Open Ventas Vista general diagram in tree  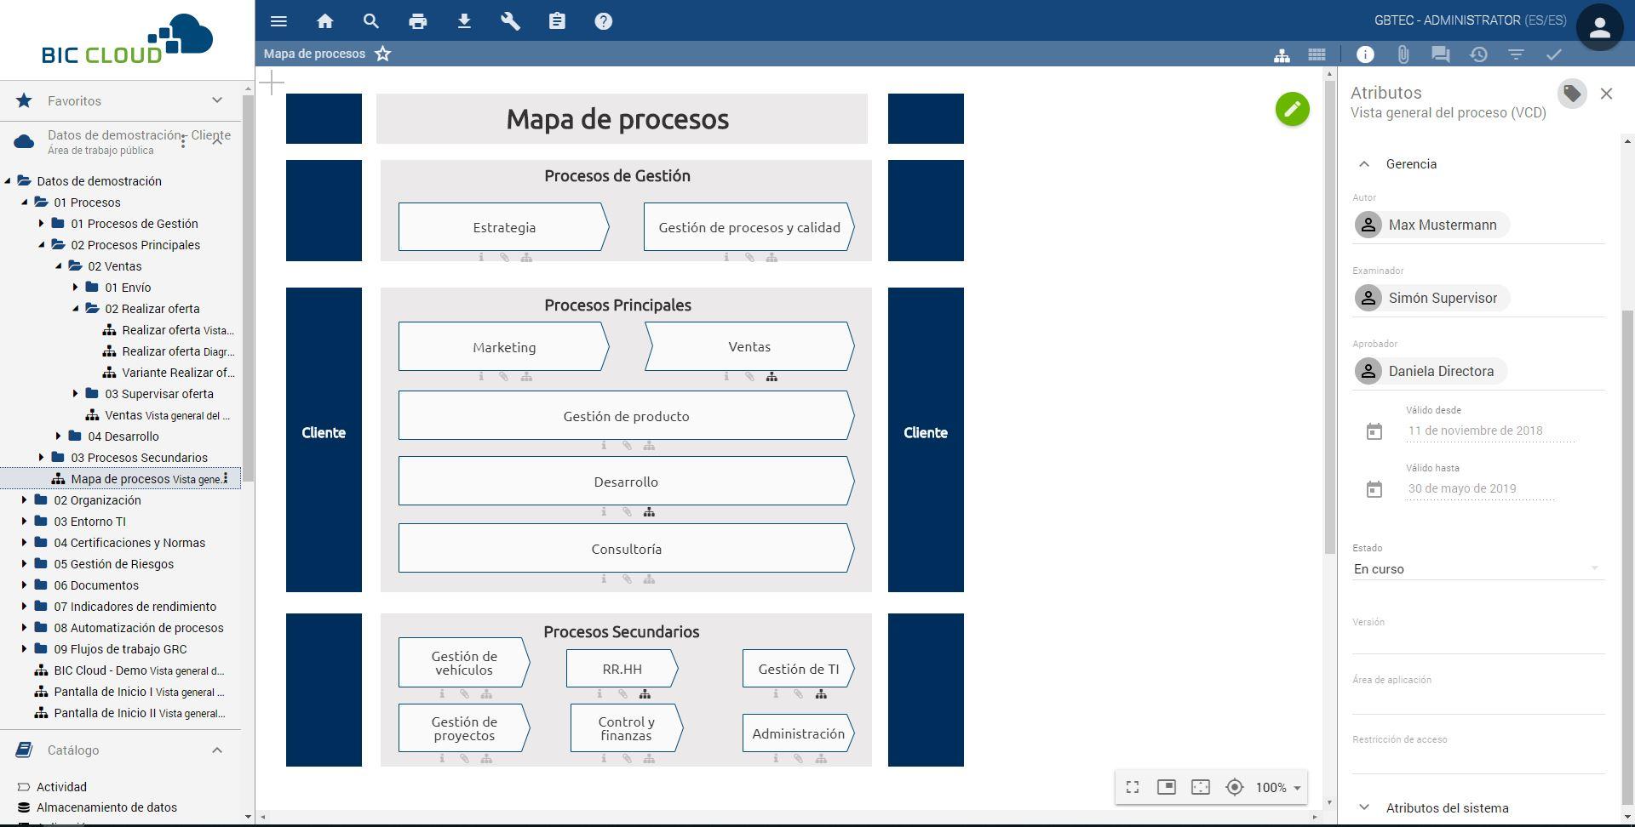(158, 415)
